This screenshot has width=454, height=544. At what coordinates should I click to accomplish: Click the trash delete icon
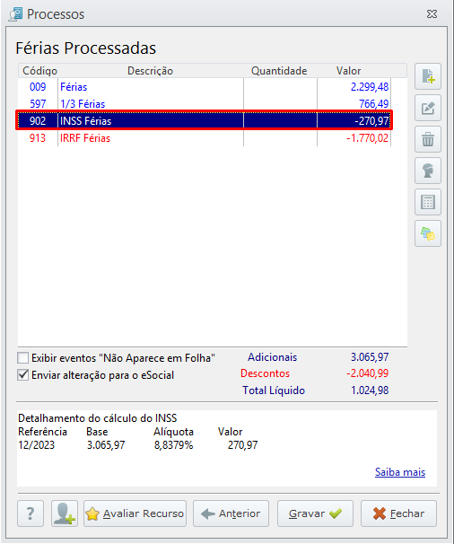click(x=428, y=139)
